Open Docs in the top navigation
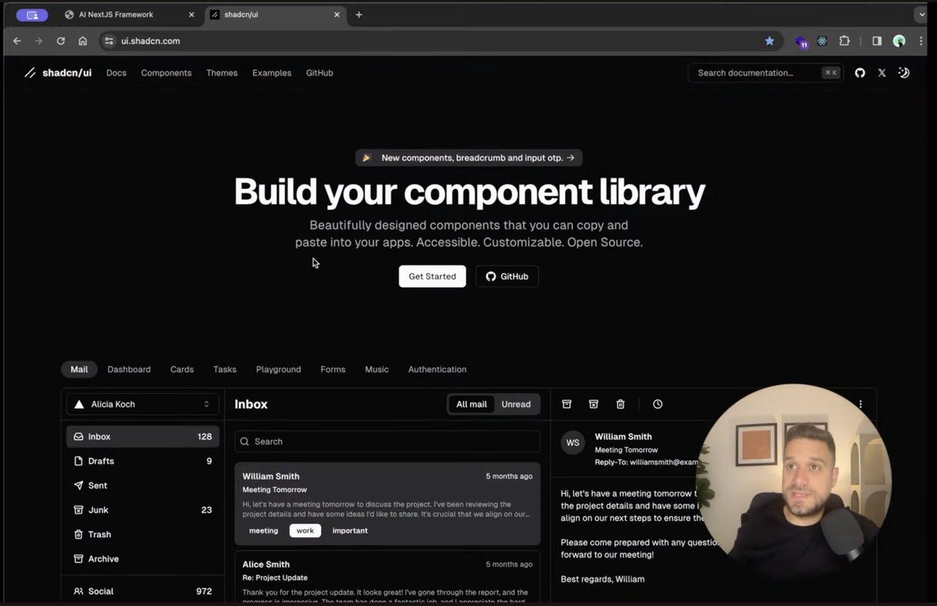The height and width of the screenshot is (606, 937). pyautogui.click(x=116, y=73)
